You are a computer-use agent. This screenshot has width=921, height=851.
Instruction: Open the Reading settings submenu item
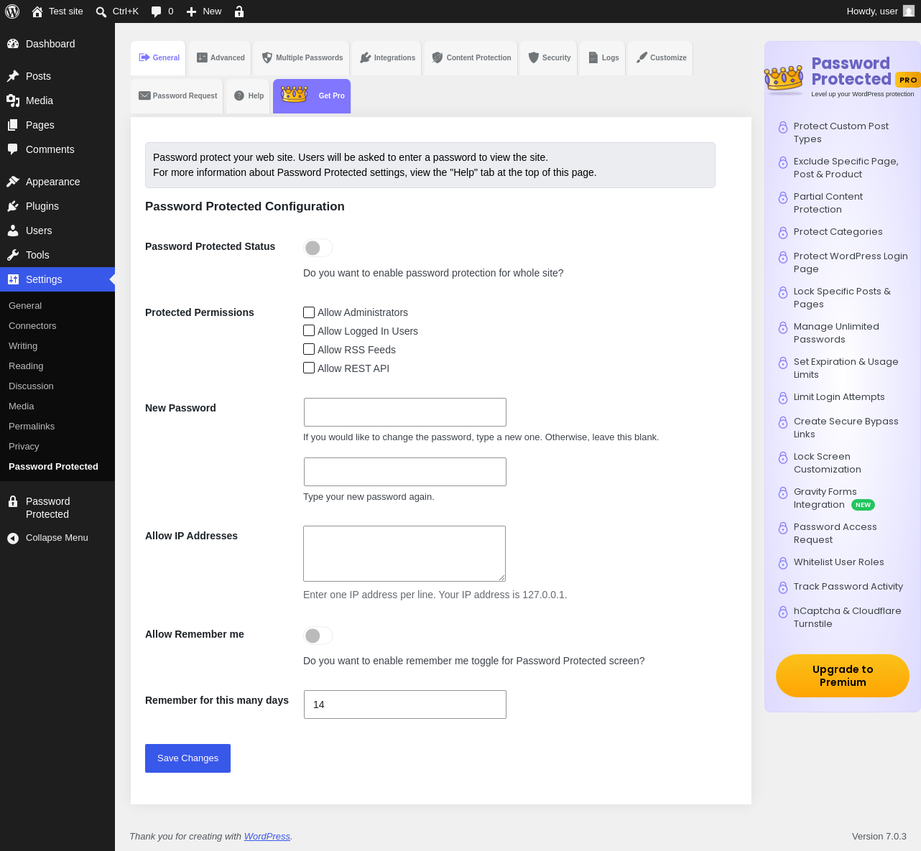[x=26, y=366]
